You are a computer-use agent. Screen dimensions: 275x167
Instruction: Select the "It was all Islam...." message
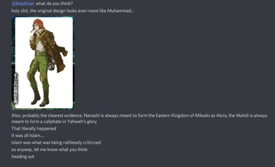pyautogui.click(x=28, y=135)
